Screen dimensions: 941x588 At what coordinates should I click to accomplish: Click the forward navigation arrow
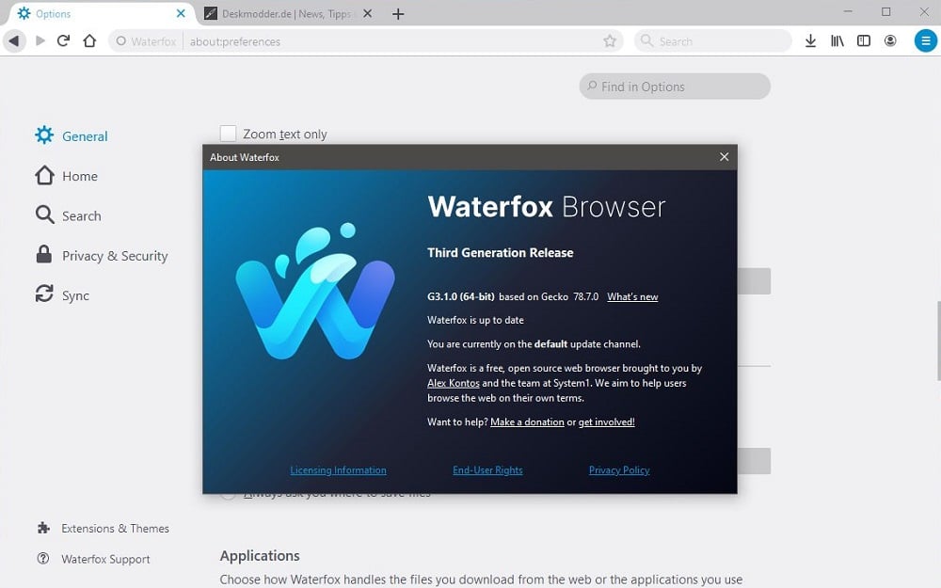40,40
